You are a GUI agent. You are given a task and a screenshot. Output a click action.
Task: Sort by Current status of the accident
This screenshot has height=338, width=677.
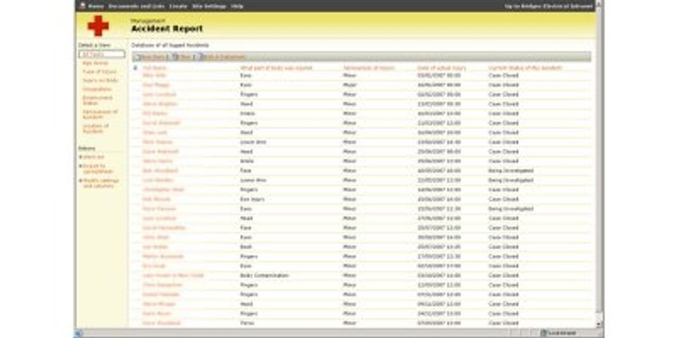(x=525, y=68)
